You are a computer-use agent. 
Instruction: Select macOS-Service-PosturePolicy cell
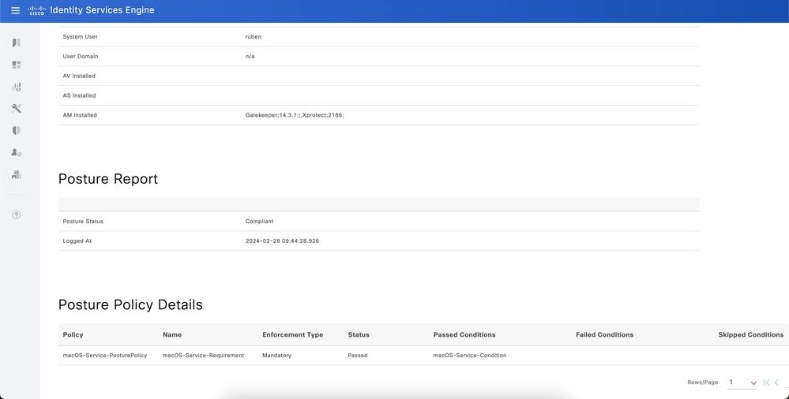click(x=105, y=356)
